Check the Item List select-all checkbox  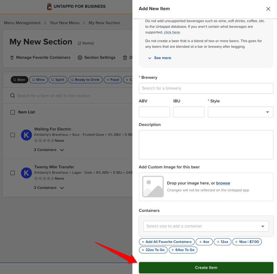click(x=13, y=112)
